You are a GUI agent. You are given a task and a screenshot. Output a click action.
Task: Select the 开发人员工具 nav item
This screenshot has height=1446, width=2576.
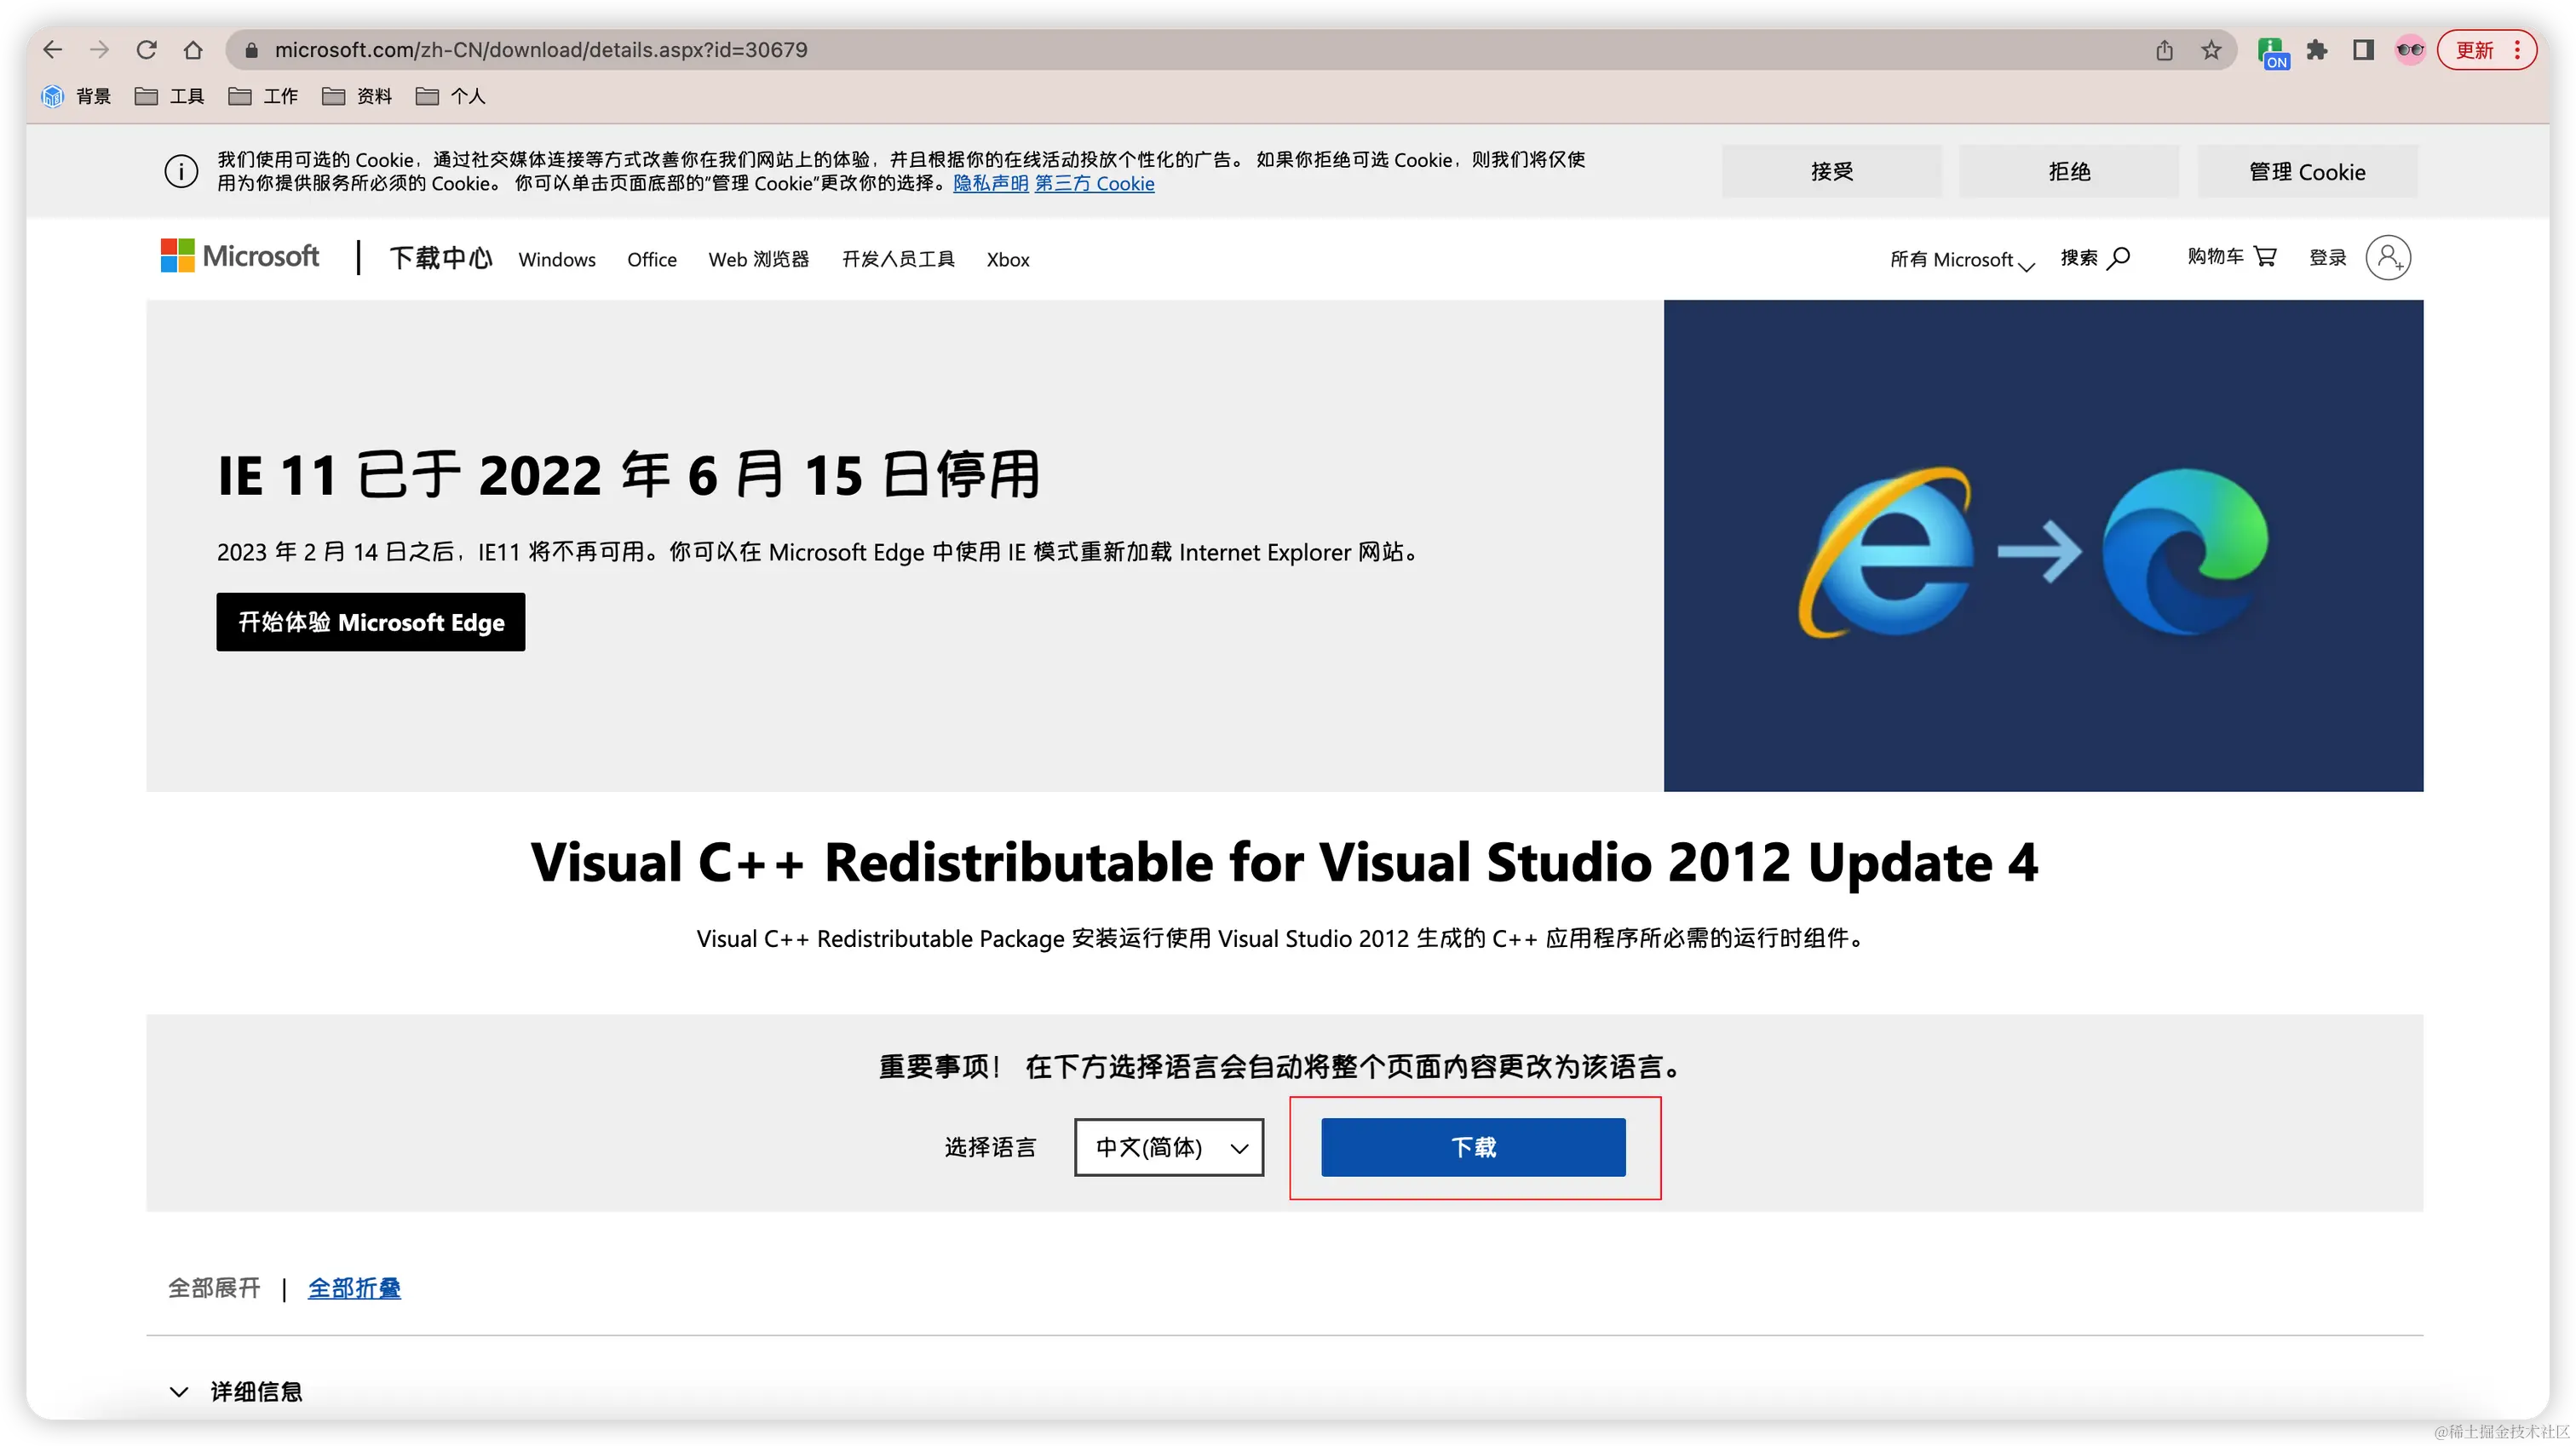[897, 260]
